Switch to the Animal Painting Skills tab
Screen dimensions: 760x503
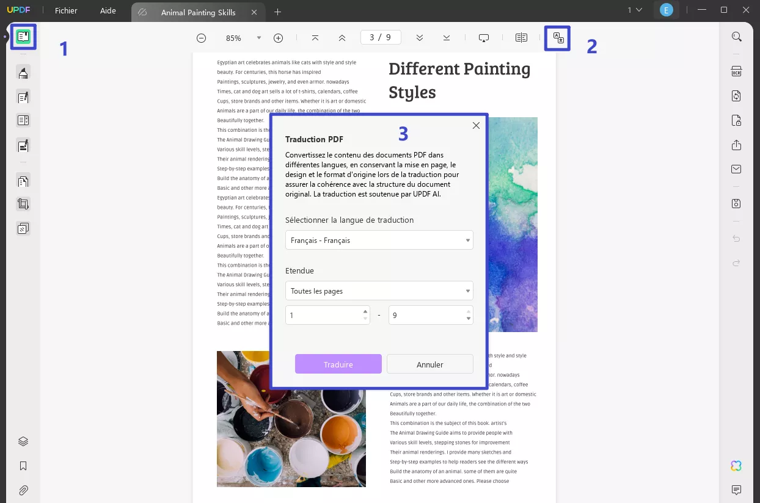coord(198,12)
